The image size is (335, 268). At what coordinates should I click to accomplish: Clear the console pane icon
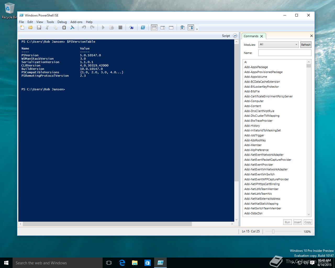coord(72,27)
